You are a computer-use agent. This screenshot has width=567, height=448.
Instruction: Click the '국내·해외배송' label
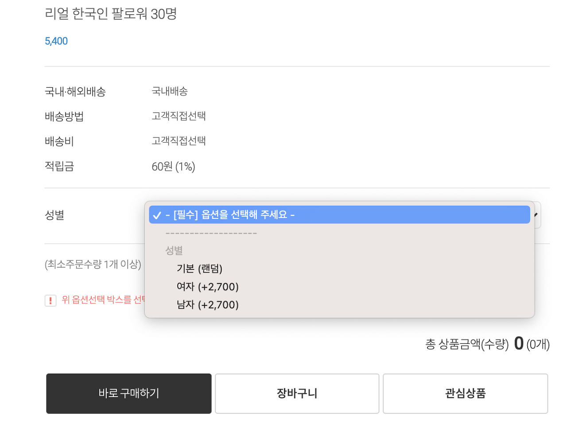point(75,92)
